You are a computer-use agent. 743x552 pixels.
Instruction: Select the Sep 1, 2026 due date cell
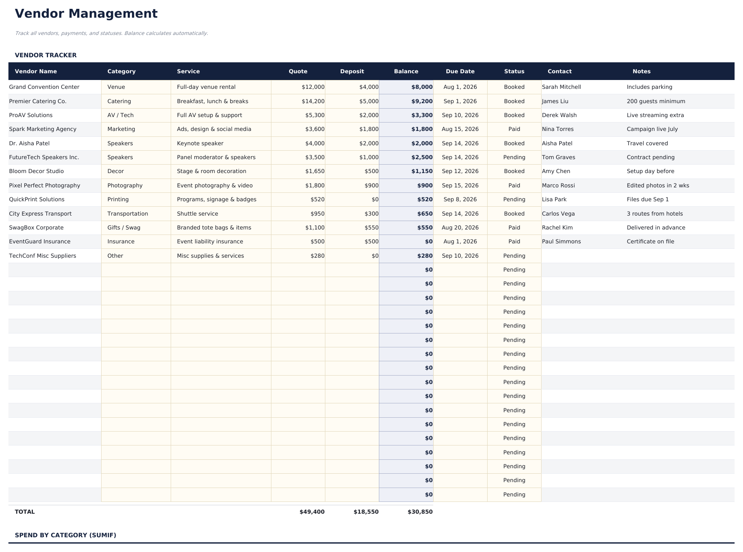tap(459, 101)
